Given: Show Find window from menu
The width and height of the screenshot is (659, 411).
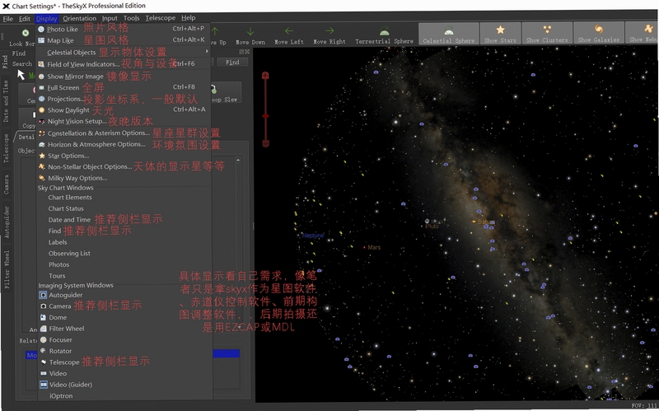Looking at the screenshot, I should tap(54, 231).
